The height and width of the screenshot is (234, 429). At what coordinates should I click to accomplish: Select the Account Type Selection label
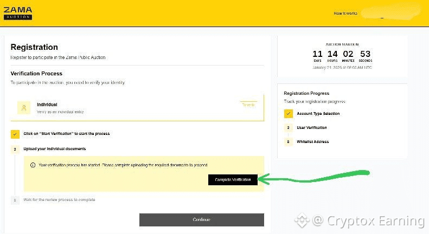point(318,113)
